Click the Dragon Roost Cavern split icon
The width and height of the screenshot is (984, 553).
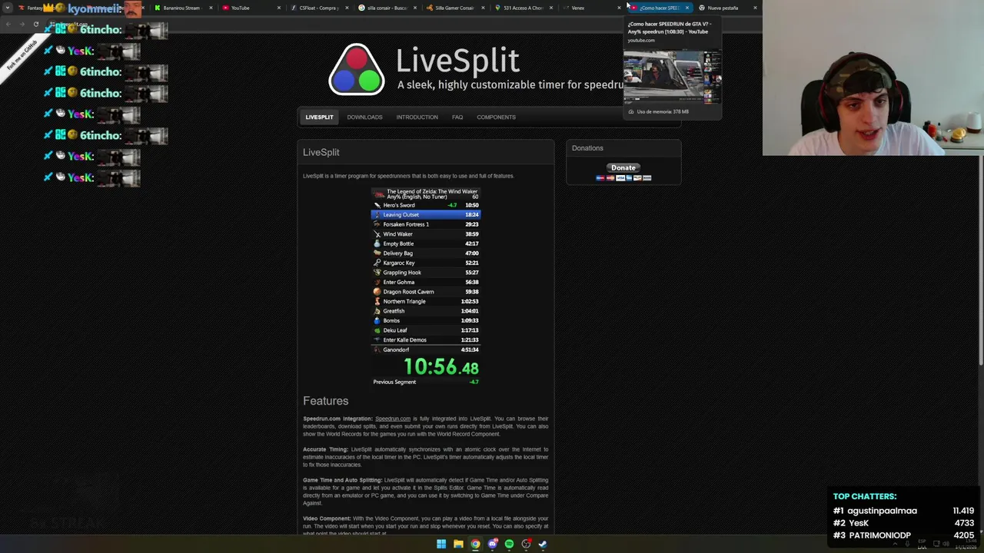point(377,292)
